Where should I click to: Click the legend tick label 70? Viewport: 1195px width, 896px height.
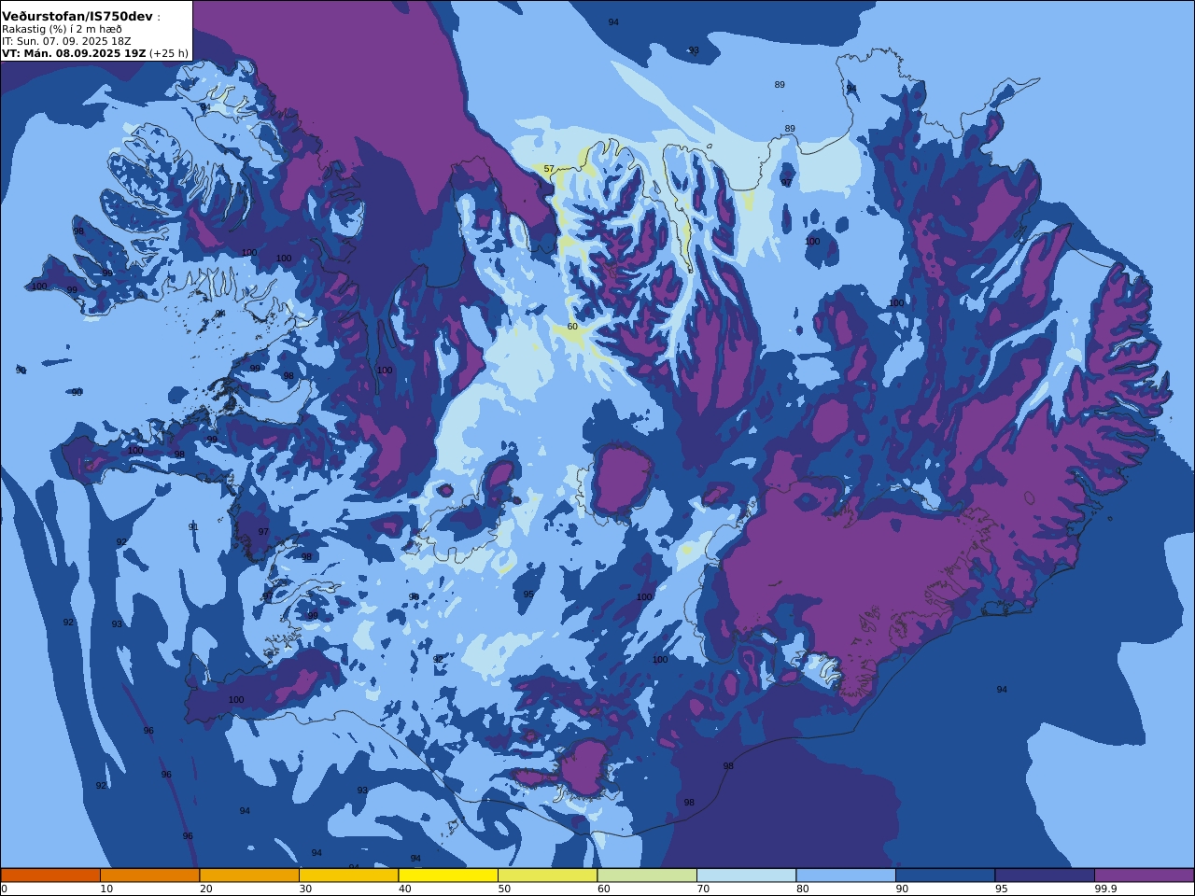click(703, 889)
